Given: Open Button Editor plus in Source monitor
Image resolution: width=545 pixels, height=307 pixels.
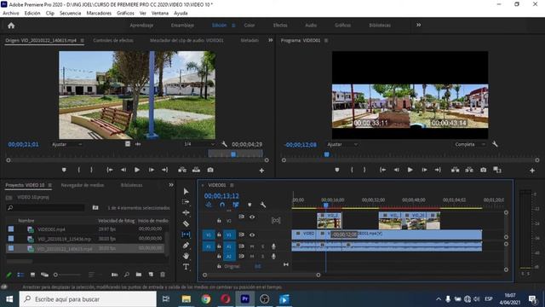Looking at the screenshot, I should [261, 171].
